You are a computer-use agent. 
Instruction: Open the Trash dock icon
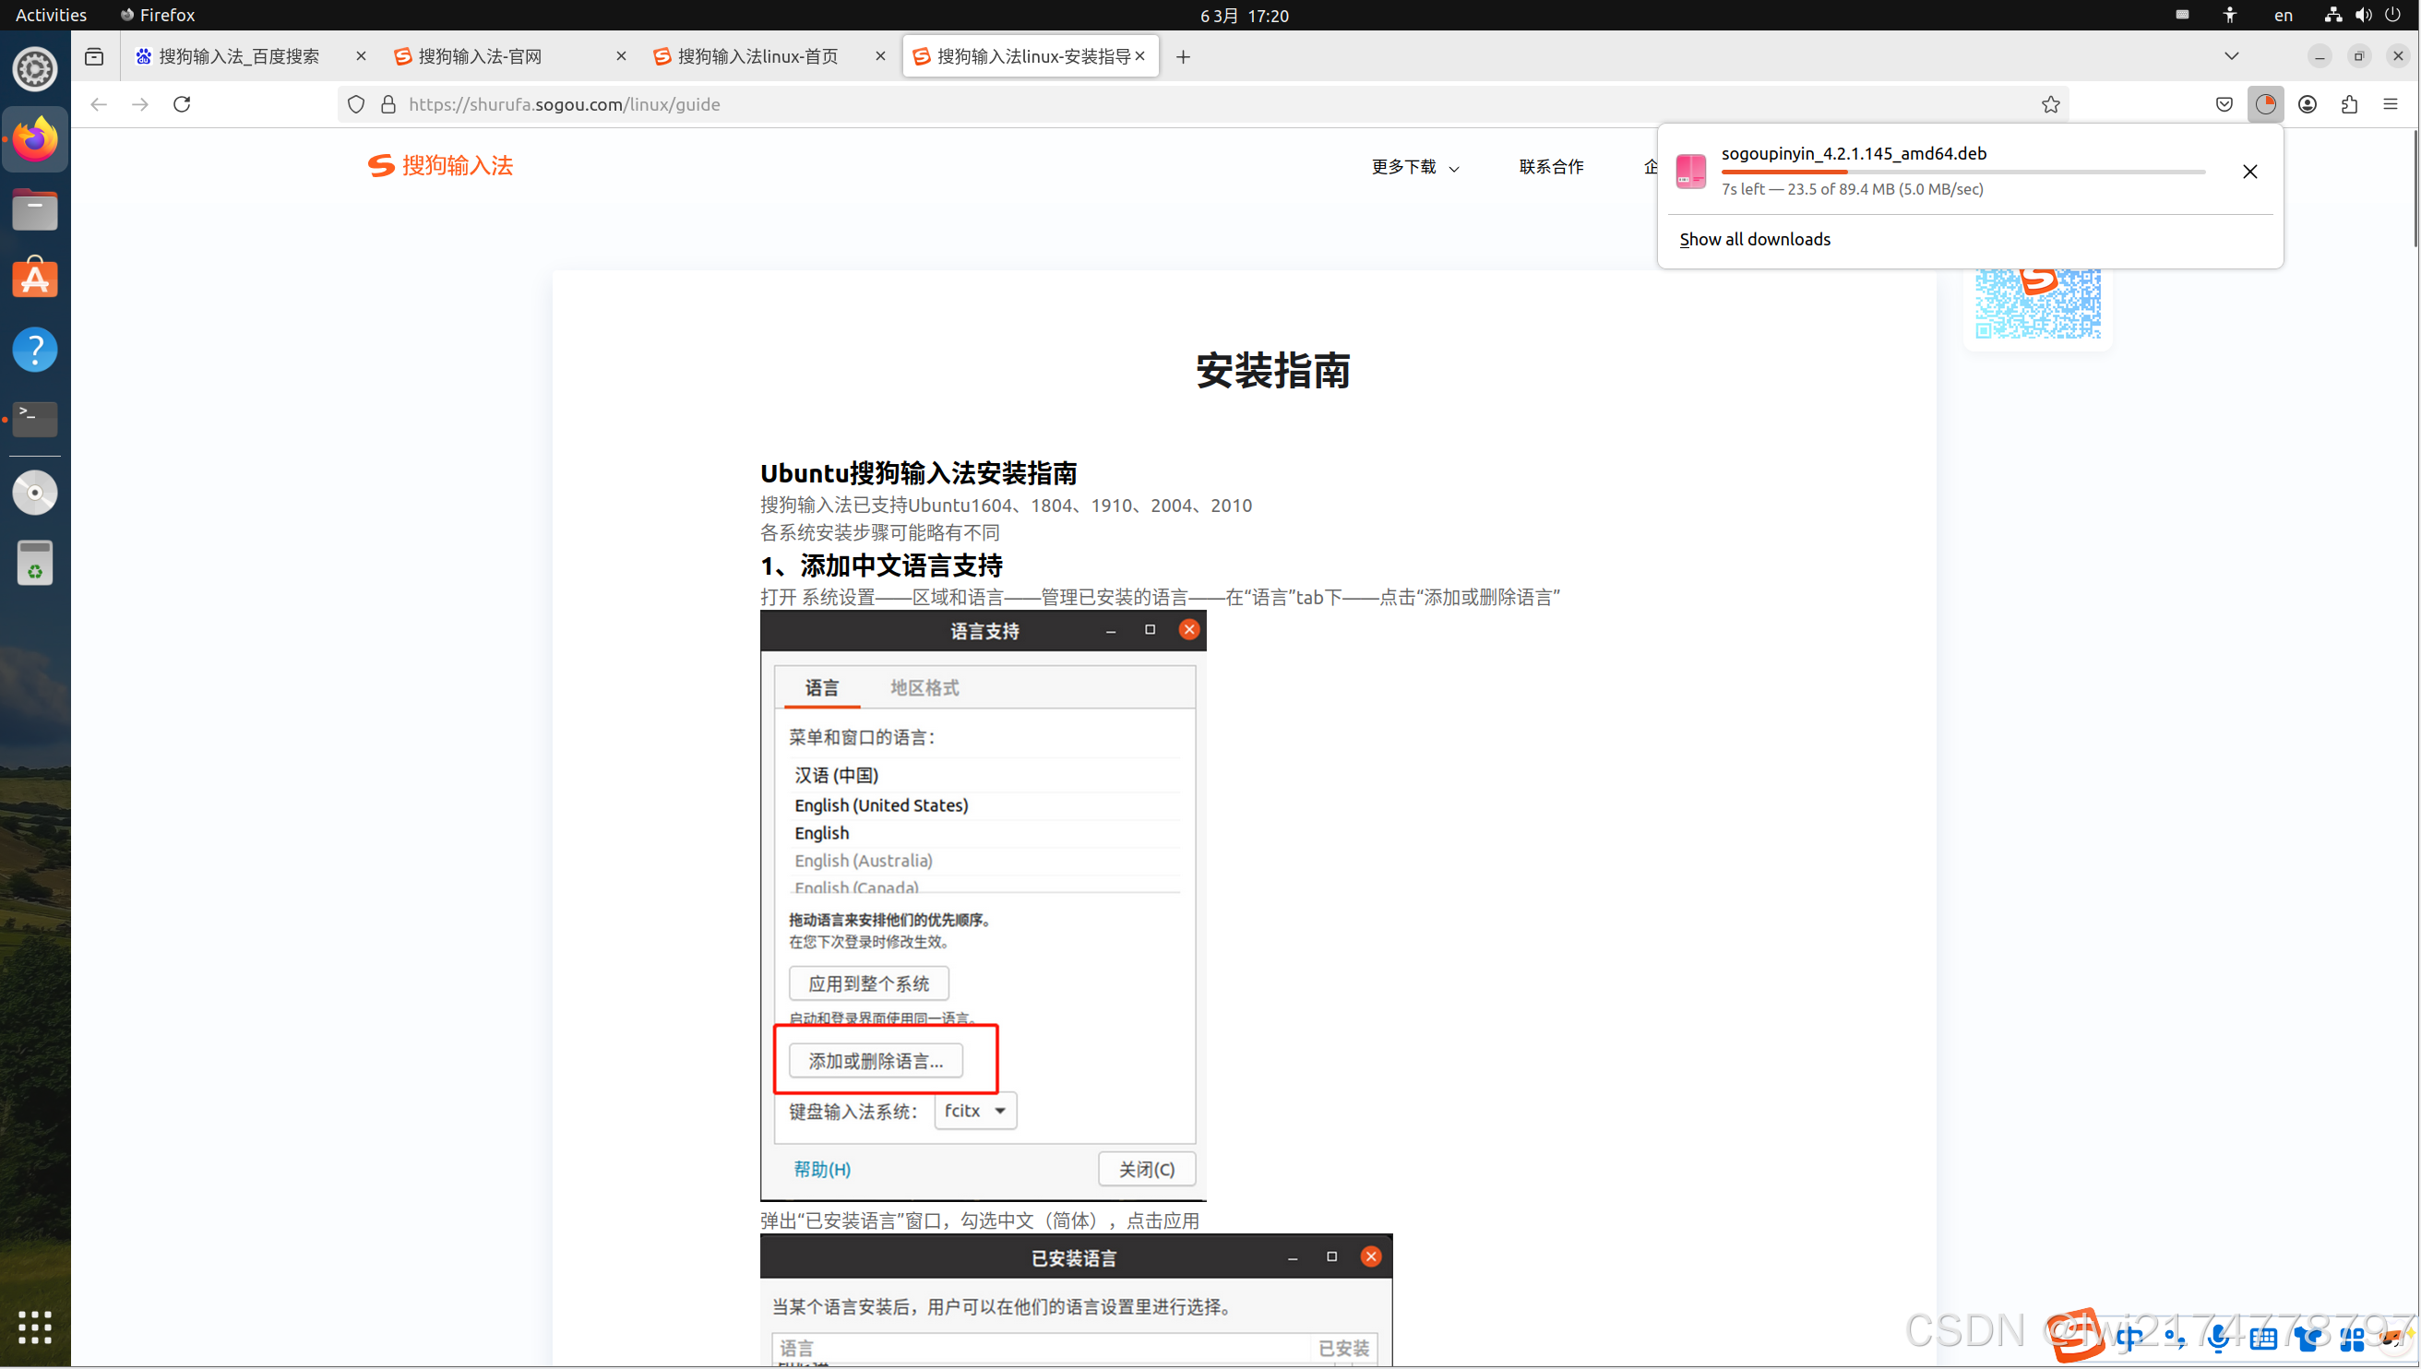click(35, 564)
